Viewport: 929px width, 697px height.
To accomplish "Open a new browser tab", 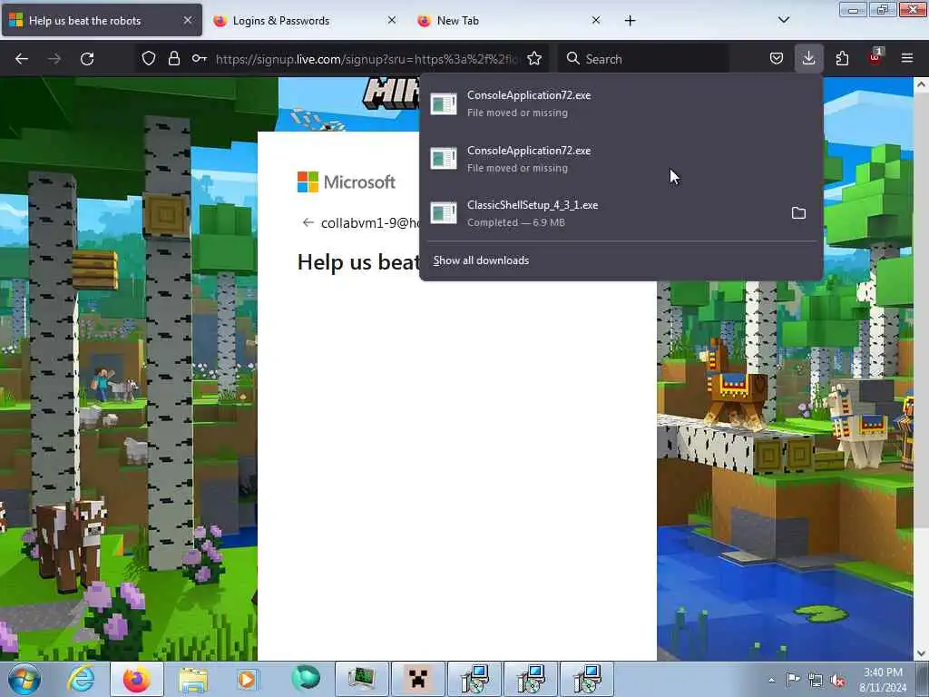I will point(630,21).
